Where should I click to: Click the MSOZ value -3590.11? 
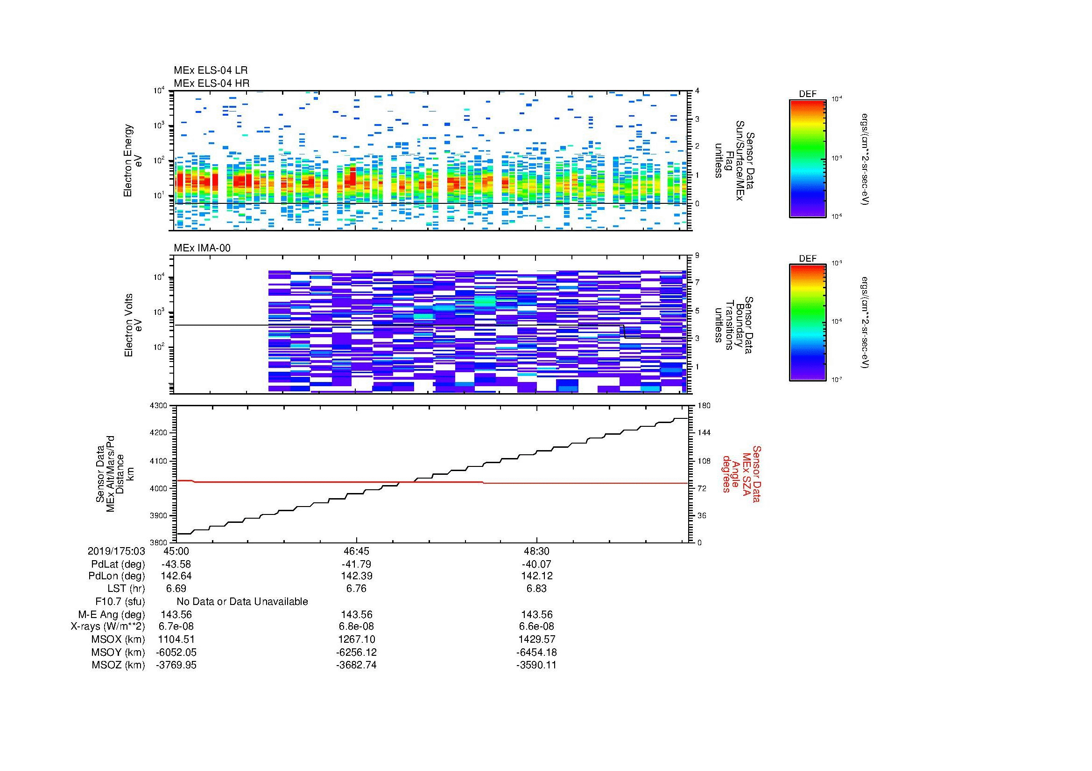click(x=536, y=665)
